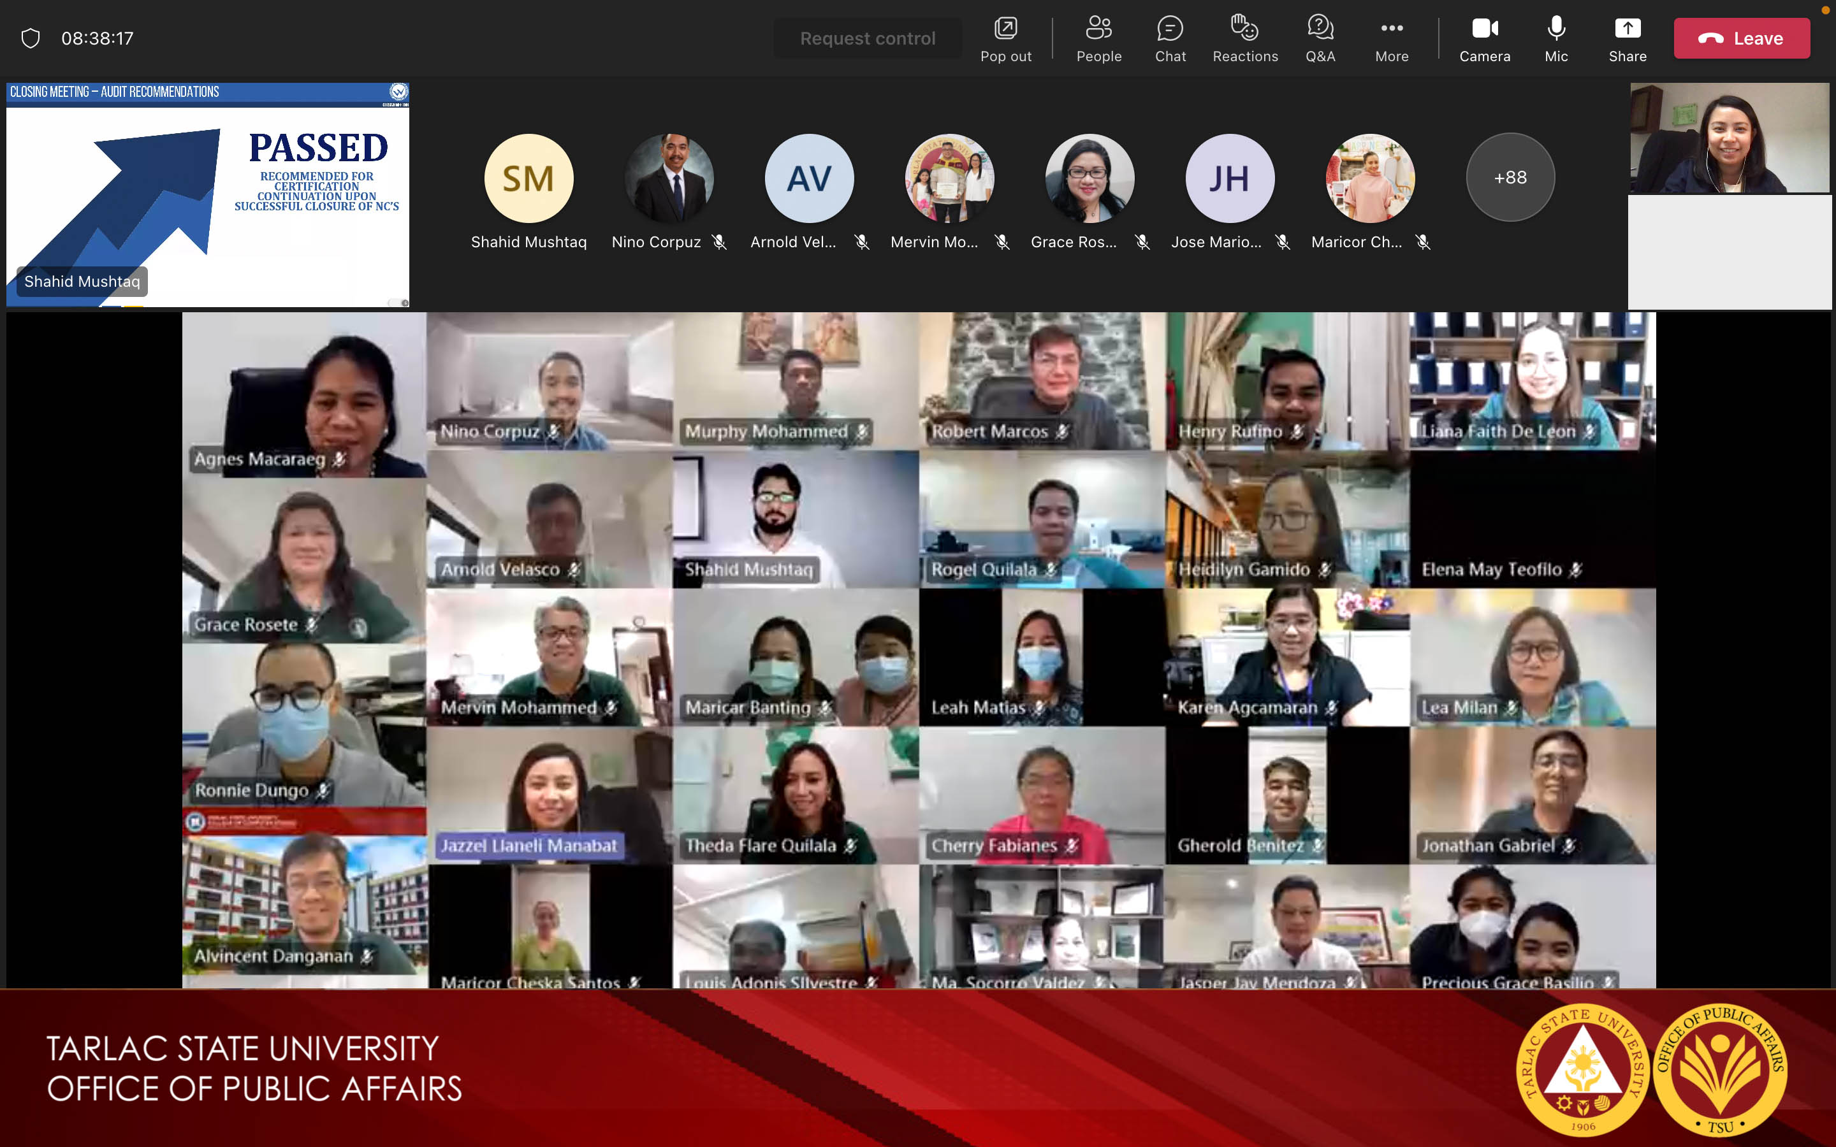Show the +88 more participants
The height and width of the screenshot is (1147, 1836).
[1510, 178]
